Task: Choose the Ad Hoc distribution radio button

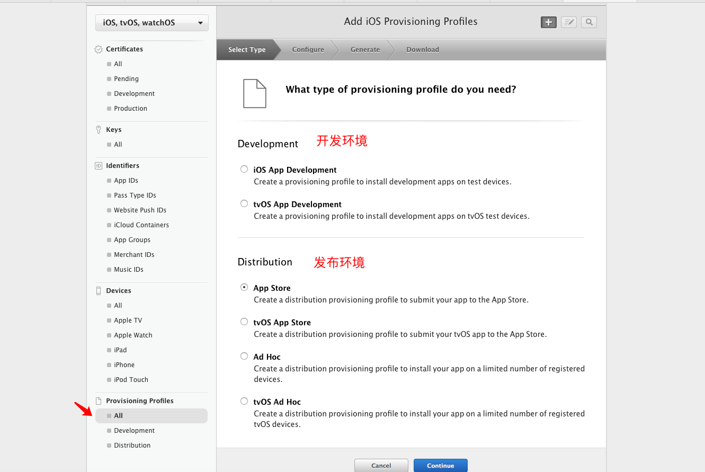Action: [x=244, y=356]
